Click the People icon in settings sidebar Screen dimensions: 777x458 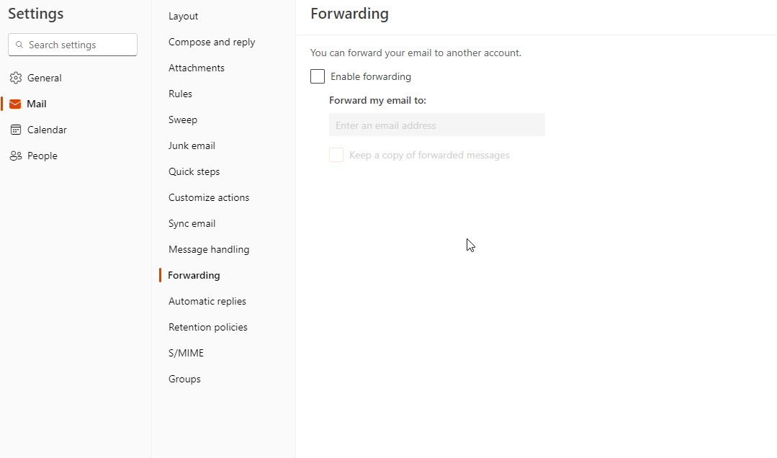point(15,156)
